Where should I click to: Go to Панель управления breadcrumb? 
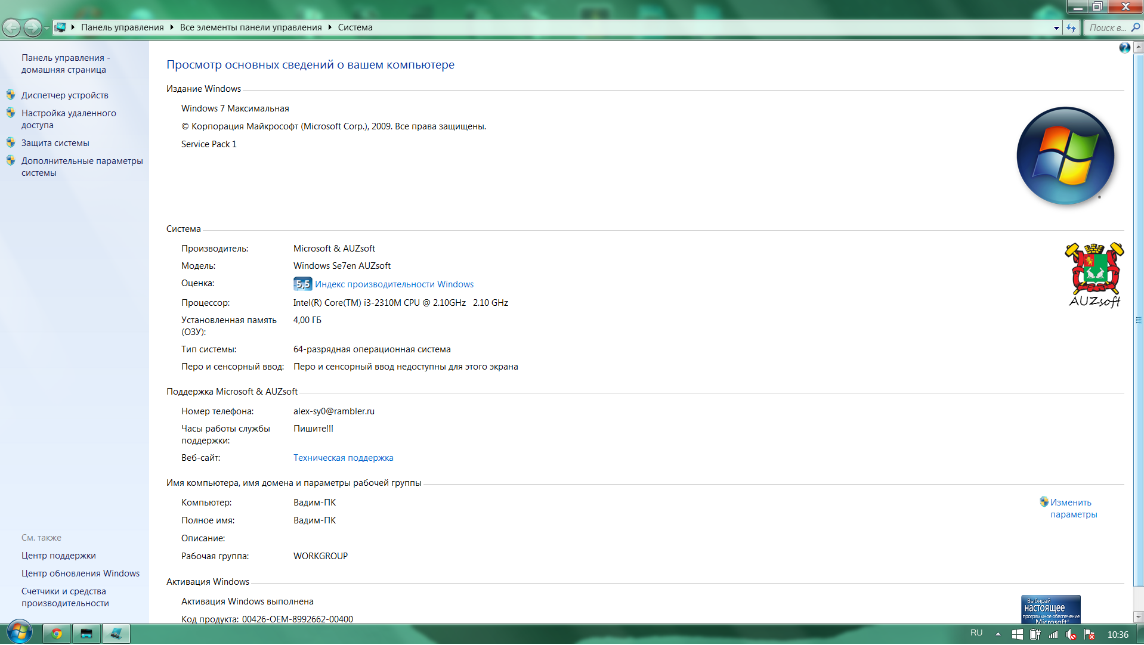click(122, 27)
